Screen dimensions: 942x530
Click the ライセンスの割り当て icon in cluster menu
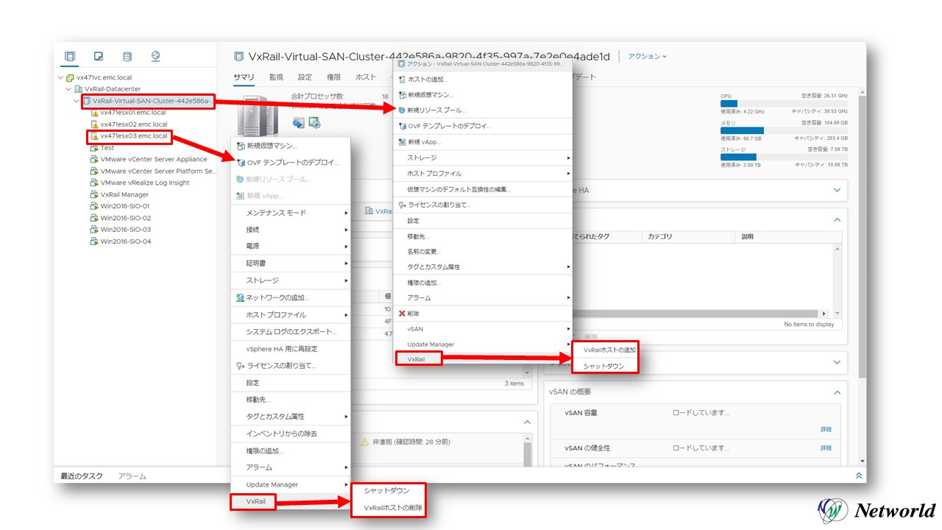(402, 205)
